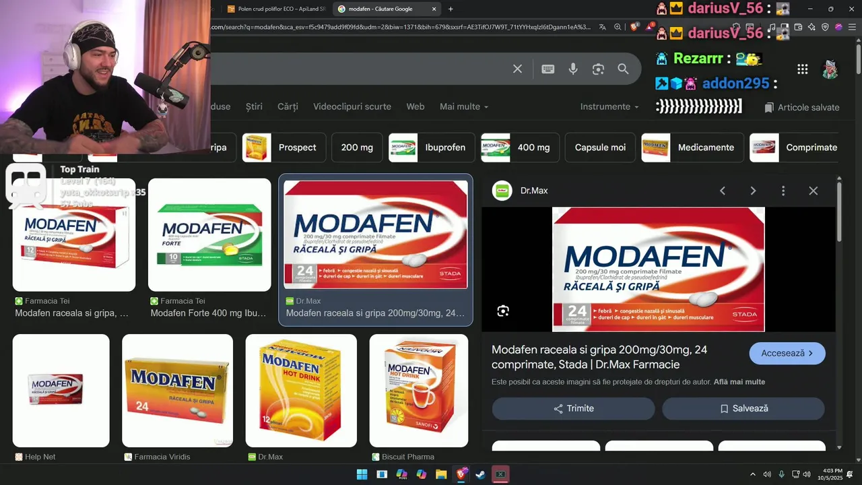Expand the Mai multe dropdown
This screenshot has height=485, width=862.
click(x=464, y=106)
